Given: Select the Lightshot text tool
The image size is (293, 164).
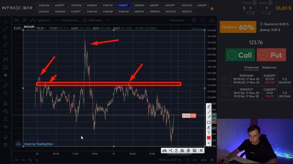Looking at the screenshot, I should (209, 133).
